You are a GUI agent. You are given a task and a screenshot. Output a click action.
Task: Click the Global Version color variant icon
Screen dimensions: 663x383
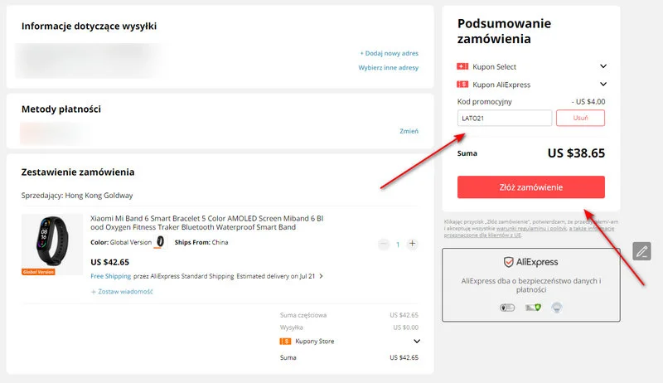(x=161, y=242)
